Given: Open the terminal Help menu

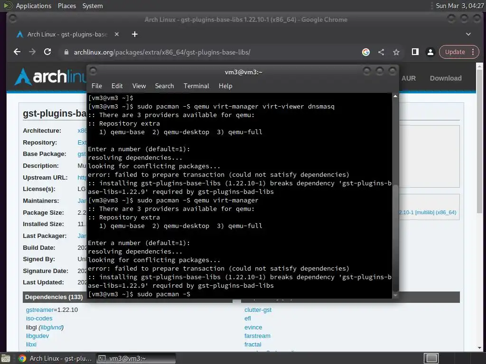Looking at the screenshot, I should pos(225,86).
